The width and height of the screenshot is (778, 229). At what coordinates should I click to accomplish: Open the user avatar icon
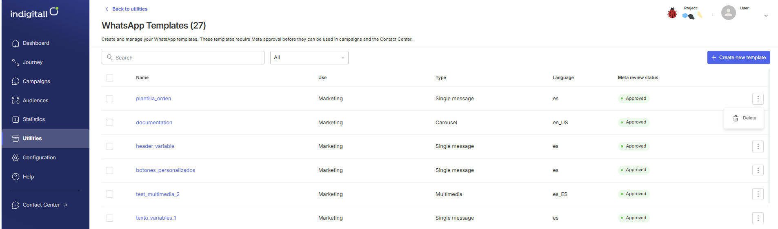pyautogui.click(x=728, y=13)
